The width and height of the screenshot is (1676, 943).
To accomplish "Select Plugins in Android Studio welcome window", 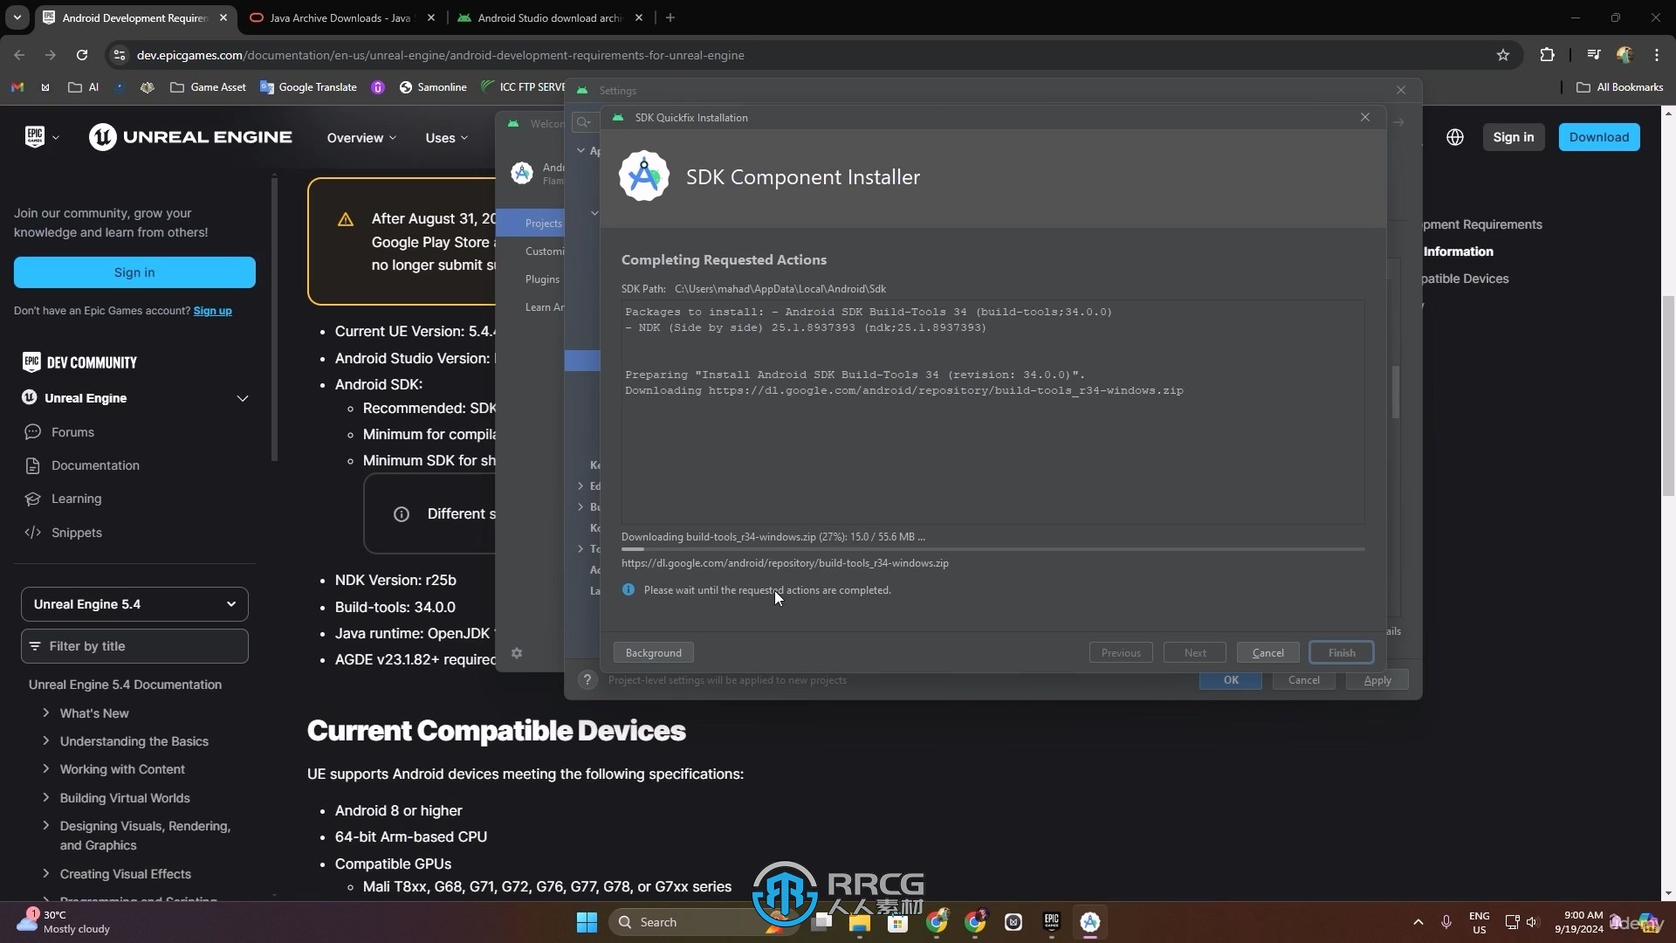I will coord(542,279).
